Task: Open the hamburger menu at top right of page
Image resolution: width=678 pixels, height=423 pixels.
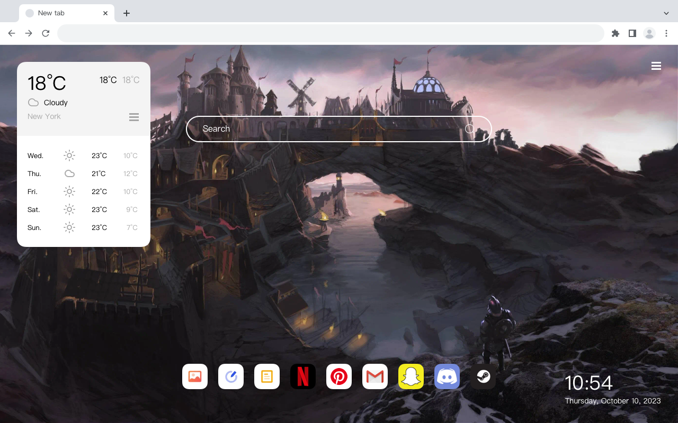Action: pos(656,66)
